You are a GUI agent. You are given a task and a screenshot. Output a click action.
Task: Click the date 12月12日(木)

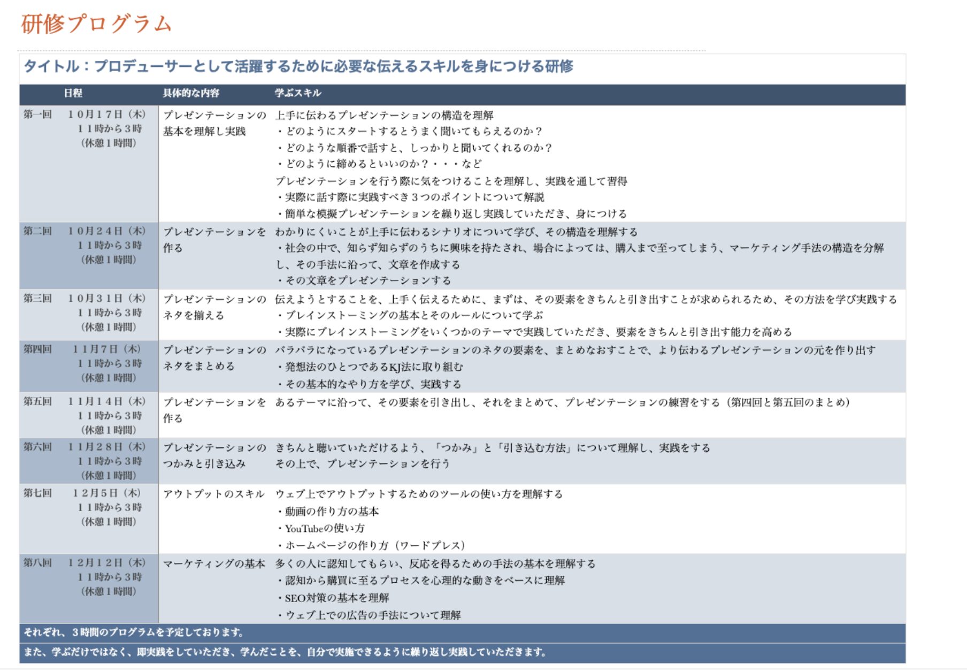coord(107,562)
